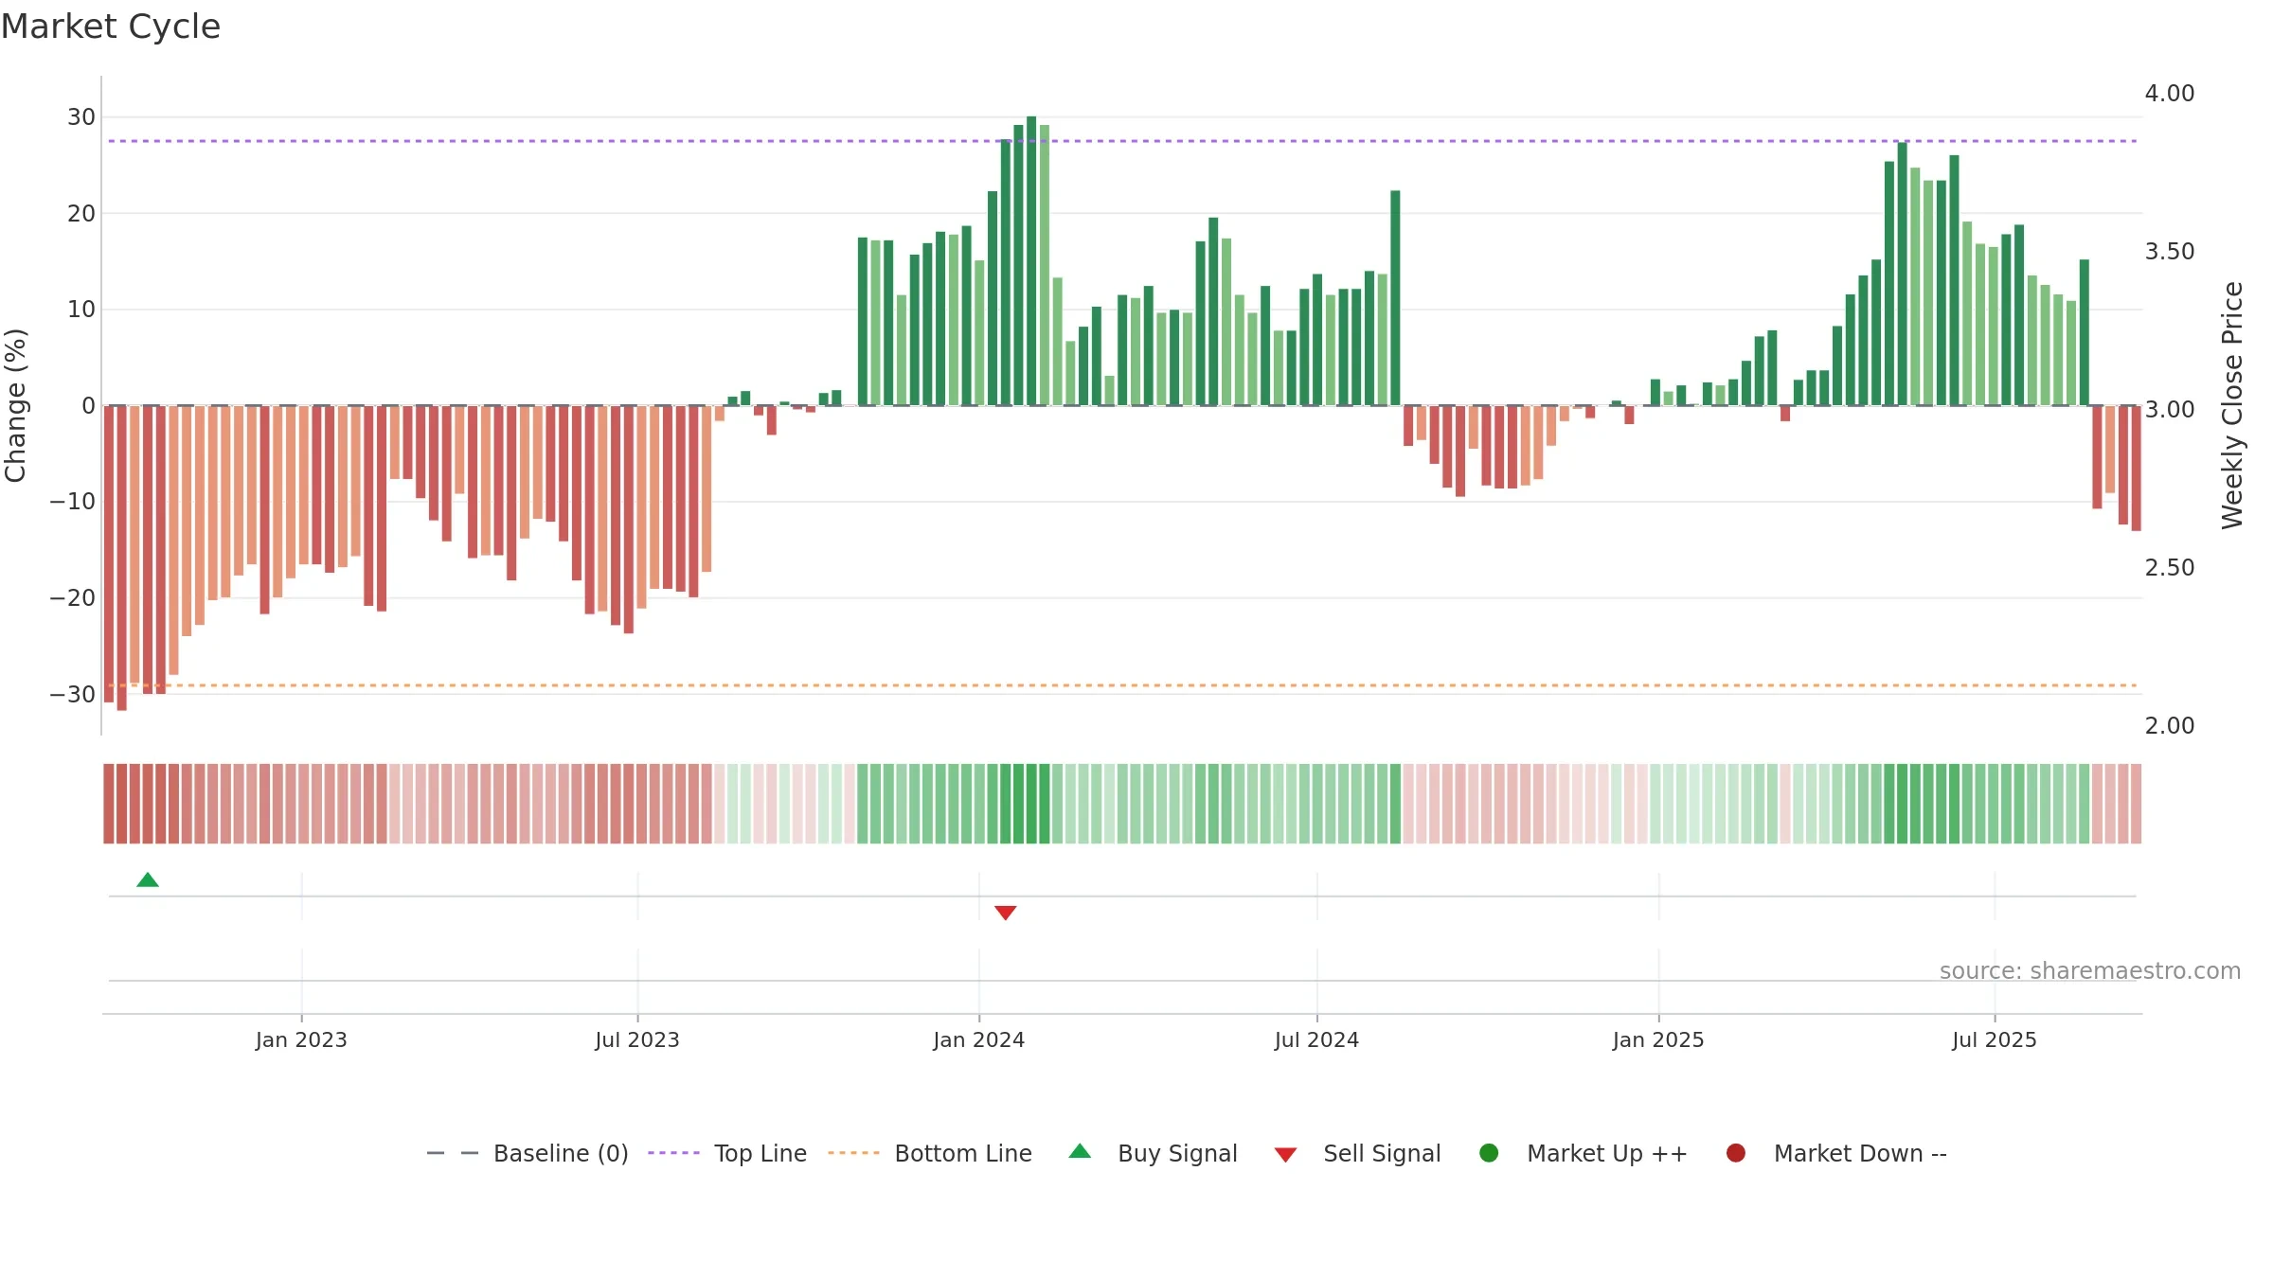Click the Weekly Close Price axis title
This screenshot has height=1278, width=2273.
2232,405
